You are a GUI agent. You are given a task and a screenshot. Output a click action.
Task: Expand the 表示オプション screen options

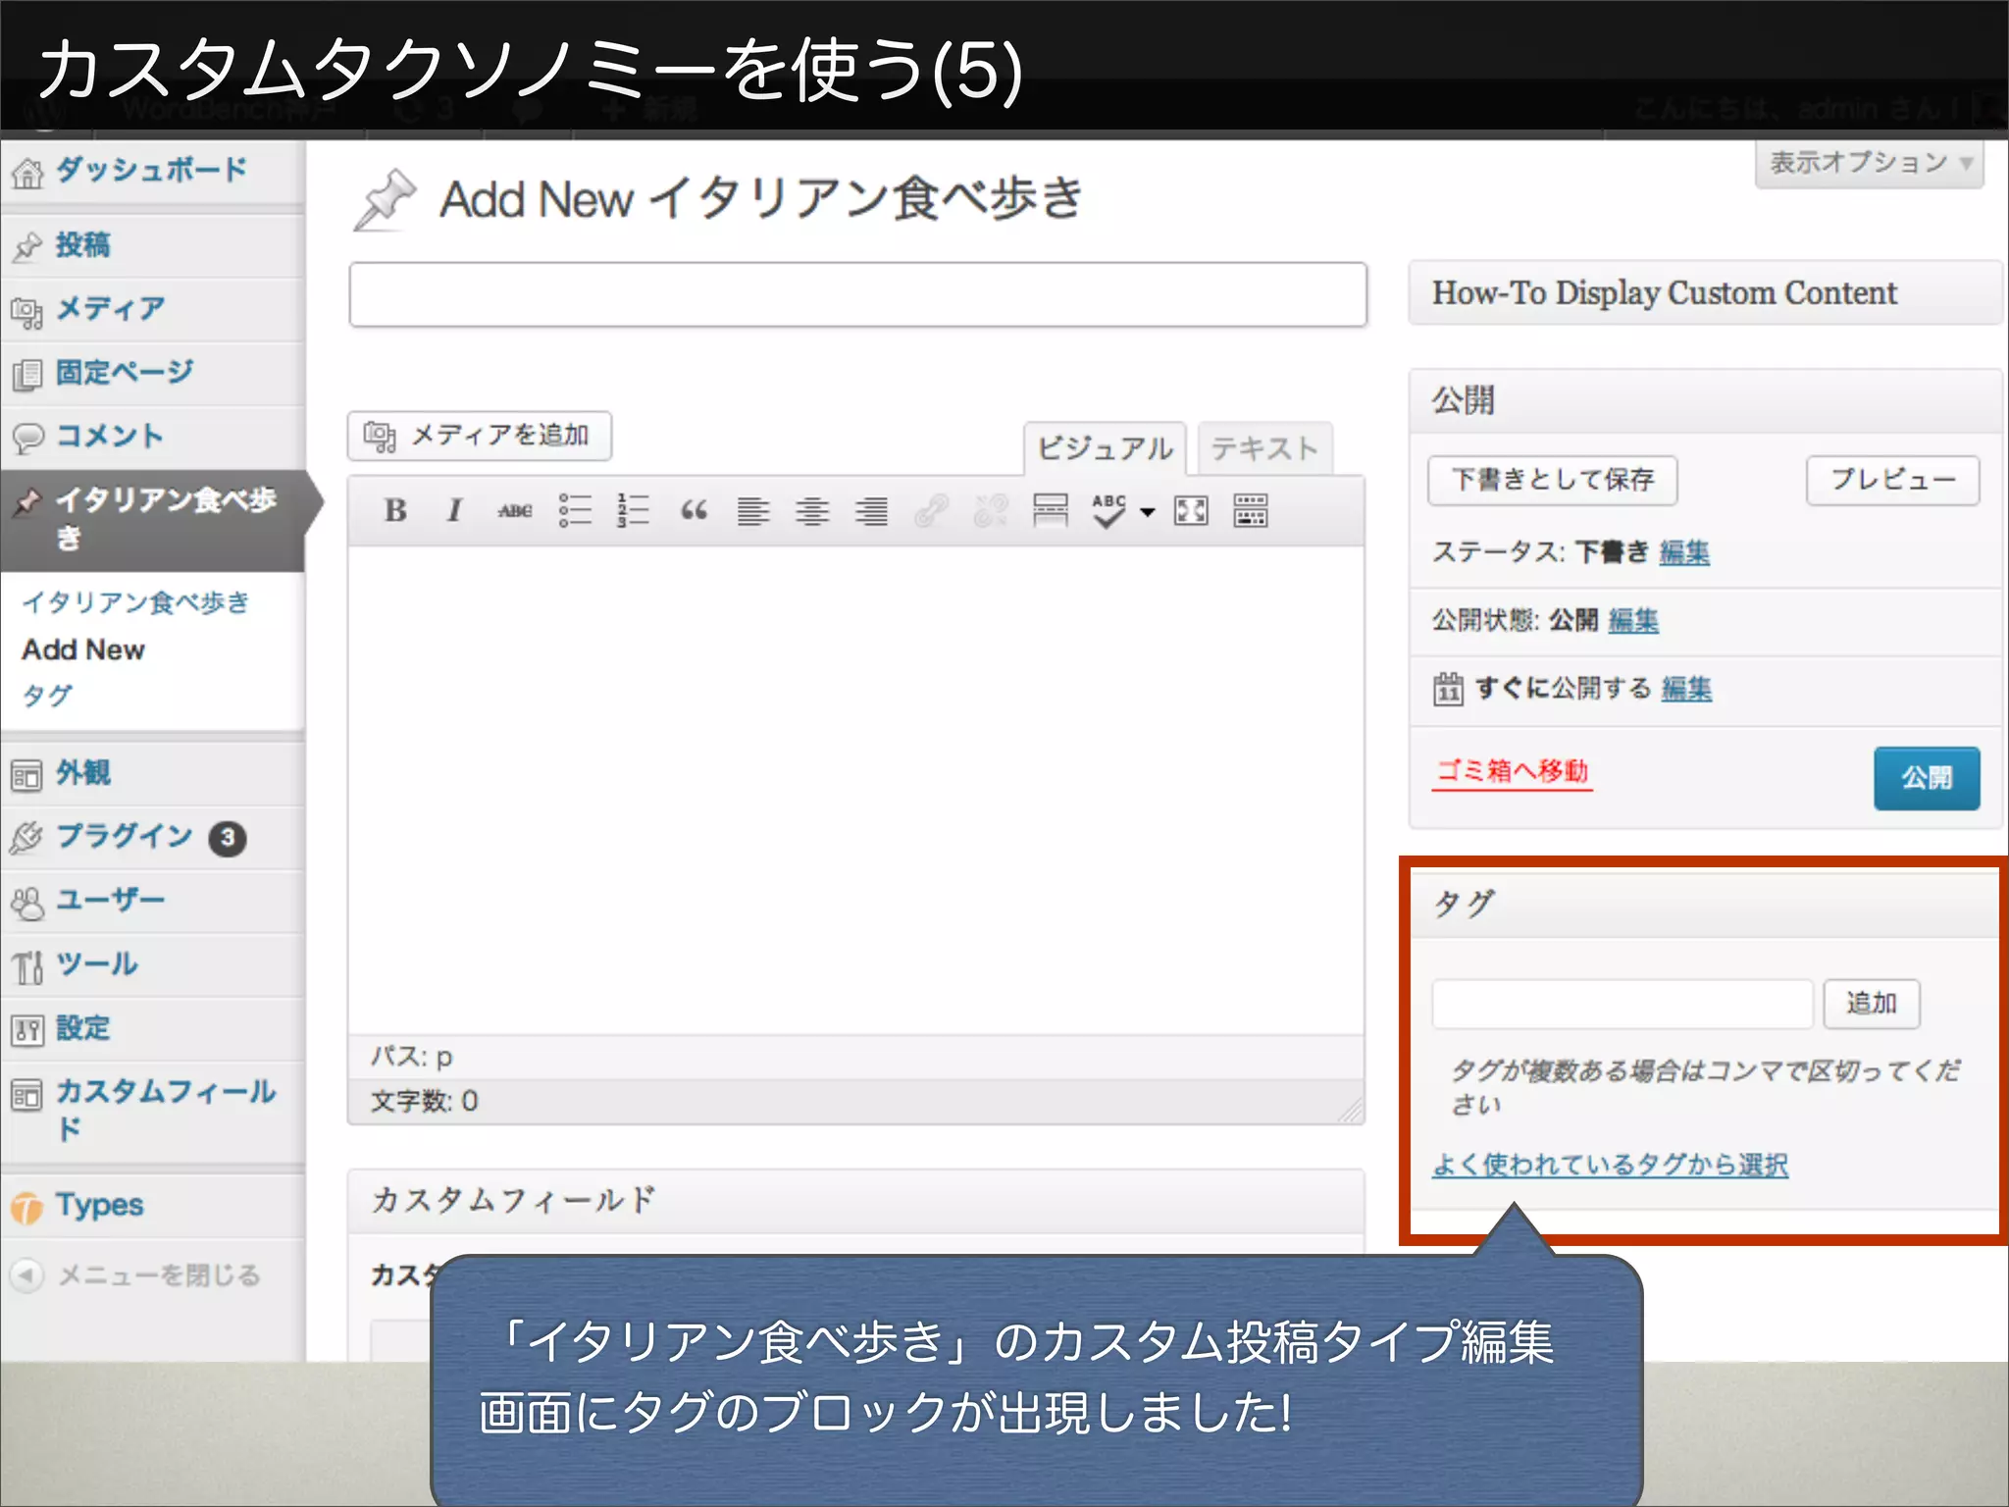(1869, 163)
